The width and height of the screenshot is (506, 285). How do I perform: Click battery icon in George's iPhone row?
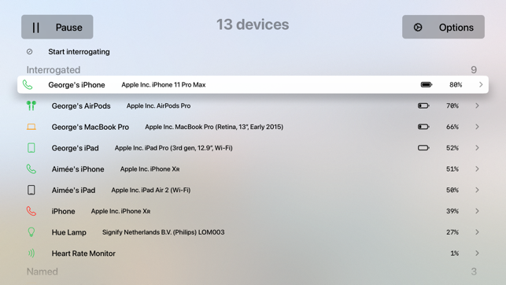point(427,84)
